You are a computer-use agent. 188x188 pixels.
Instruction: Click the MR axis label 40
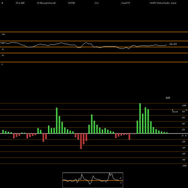(x=183, y=124)
